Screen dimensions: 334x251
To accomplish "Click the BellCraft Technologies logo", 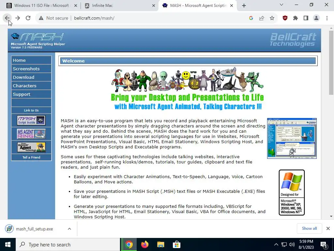I will (293, 40).
